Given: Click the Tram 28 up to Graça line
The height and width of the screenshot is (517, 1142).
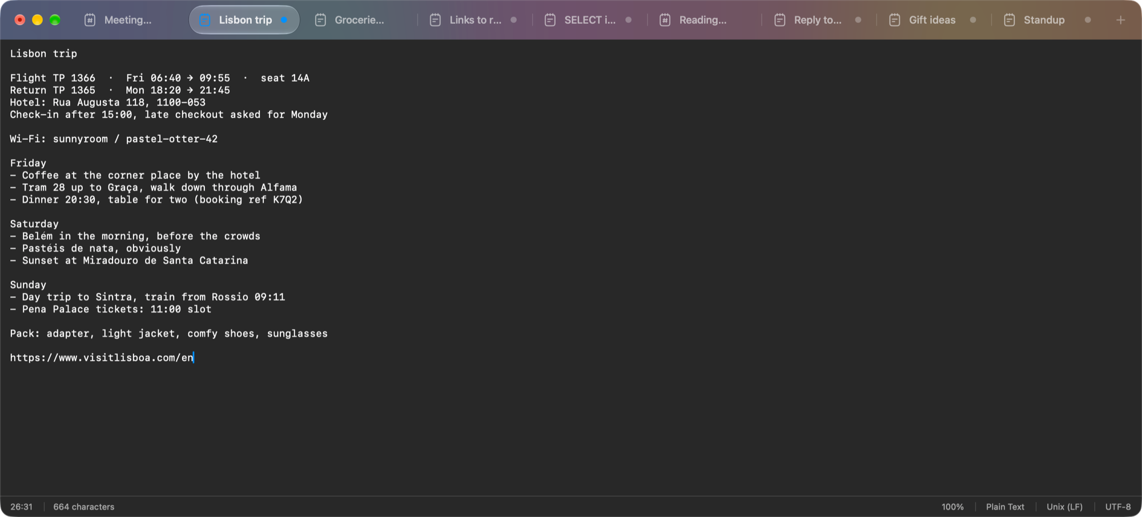Looking at the screenshot, I should [x=153, y=188].
